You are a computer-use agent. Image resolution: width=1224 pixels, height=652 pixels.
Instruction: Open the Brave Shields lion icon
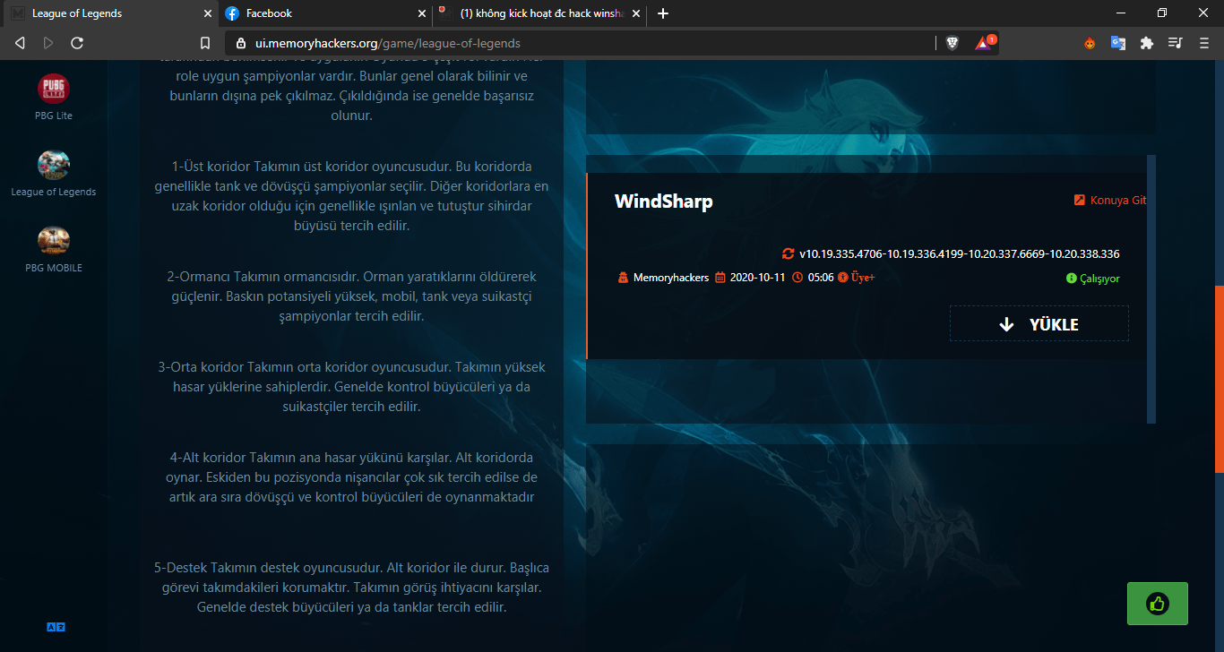pos(952,43)
